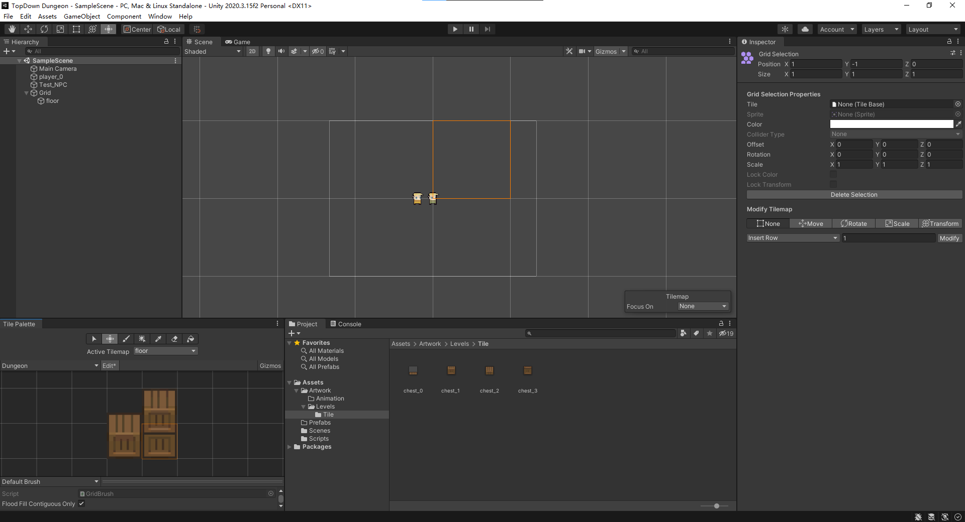
Task: Open the Insert Row dropdown
Action: click(x=793, y=238)
